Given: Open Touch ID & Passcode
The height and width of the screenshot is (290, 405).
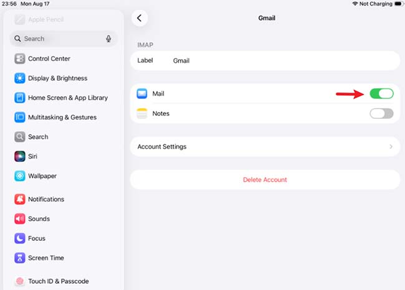Looking at the screenshot, I should [64, 281].
